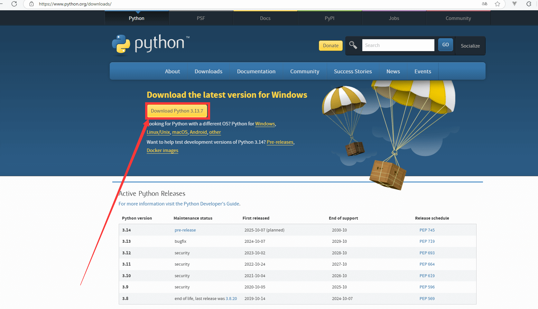
Task: Open the Success Stories menu
Action: pyautogui.click(x=353, y=71)
